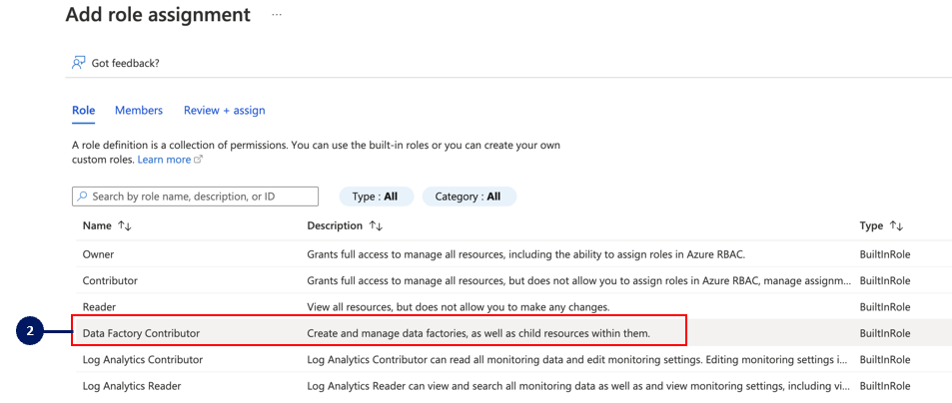952x403 pixels.
Task: Switch to the Members tab
Action: point(139,110)
